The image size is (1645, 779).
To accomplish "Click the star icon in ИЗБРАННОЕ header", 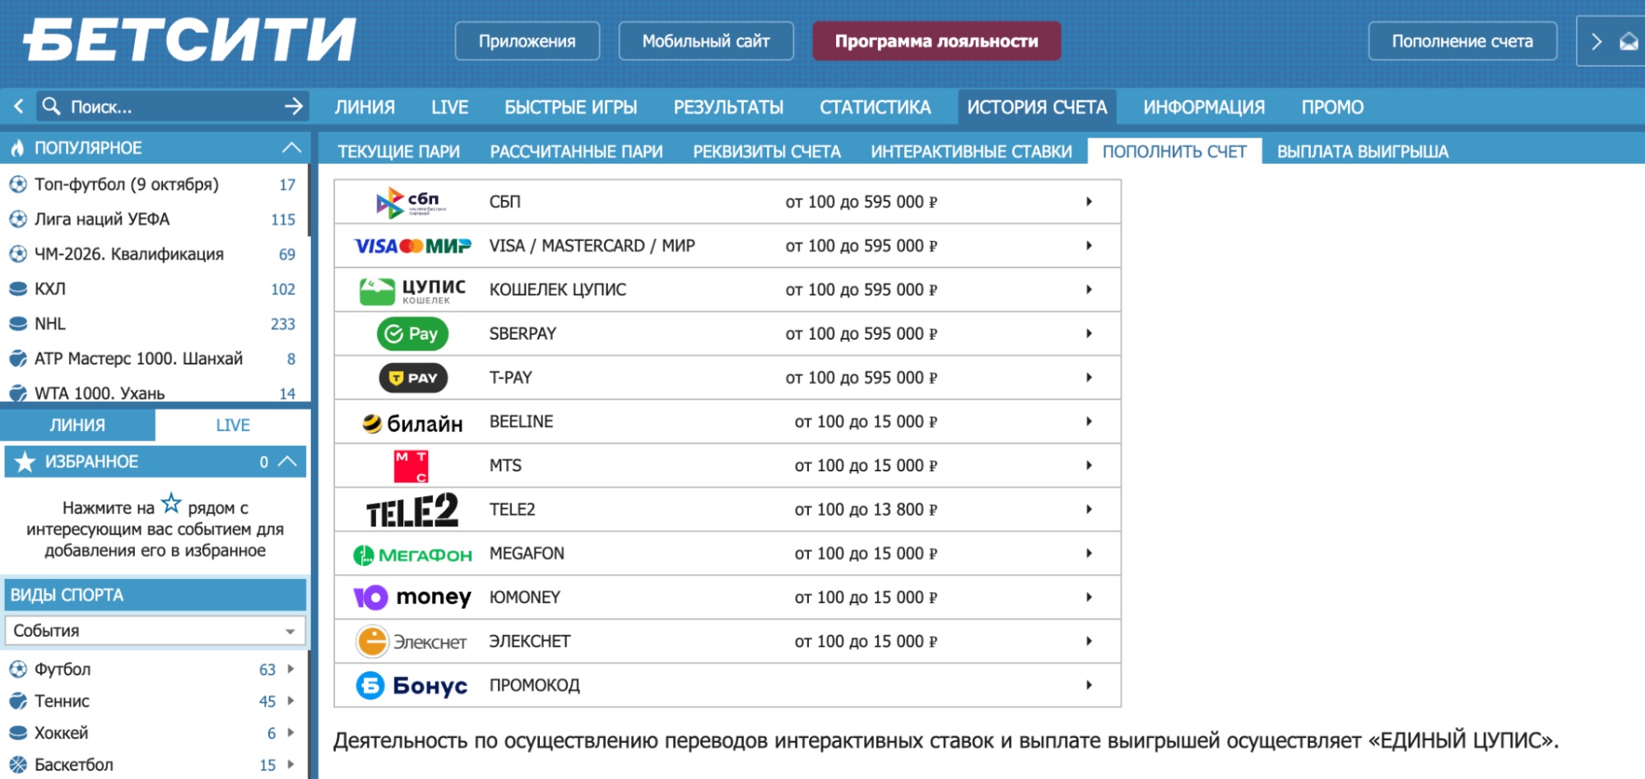I will point(25,461).
